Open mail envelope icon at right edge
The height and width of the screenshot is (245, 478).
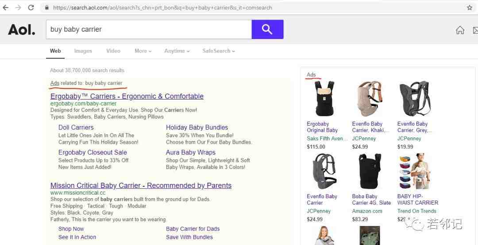(475, 30)
